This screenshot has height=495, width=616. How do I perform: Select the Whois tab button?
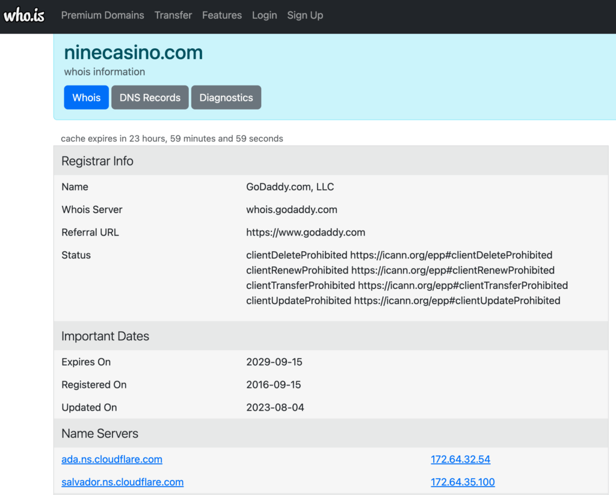click(x=87, y=98)
